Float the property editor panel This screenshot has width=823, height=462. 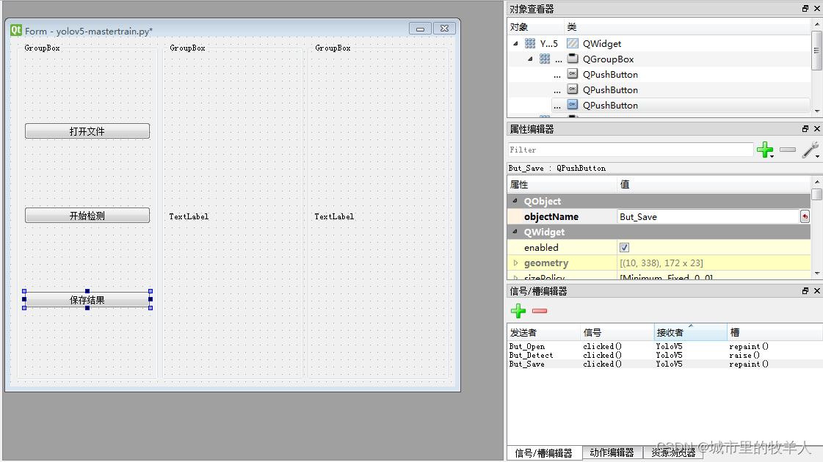[805, 128]
